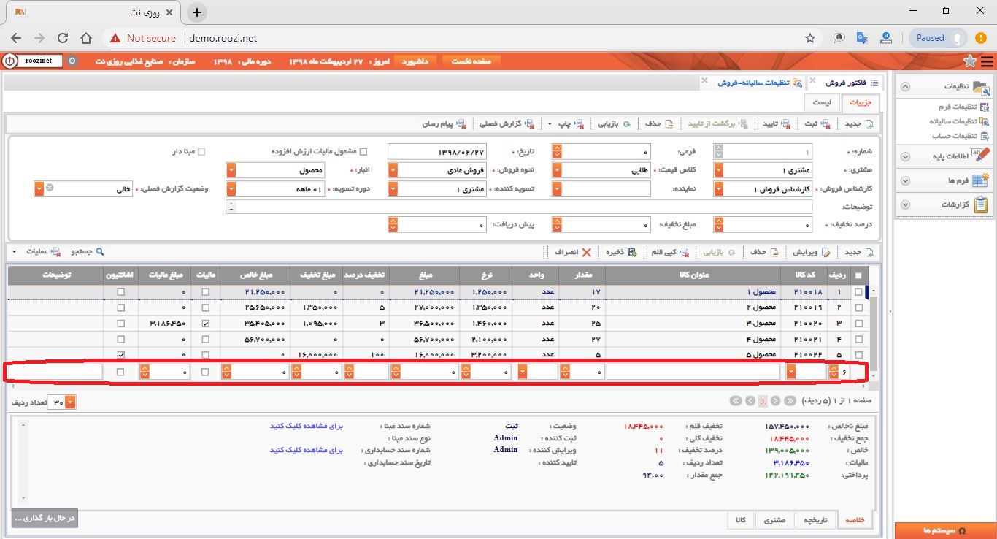Click the کپی قلم button
997x539 pixels.
point(669,252)
